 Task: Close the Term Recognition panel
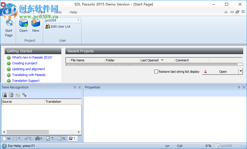point(80,87)
